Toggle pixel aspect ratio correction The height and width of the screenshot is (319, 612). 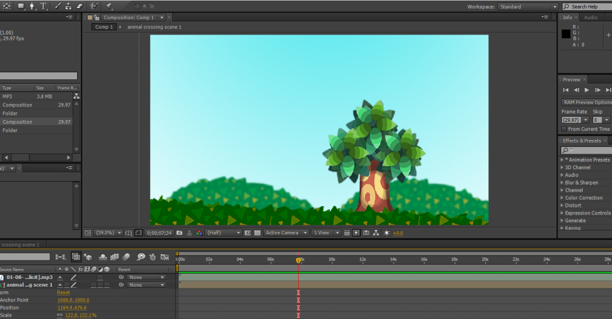click(x=347, y=233)
